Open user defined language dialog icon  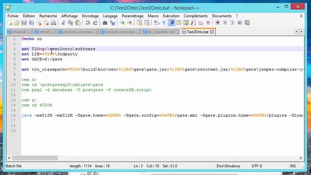click(179, 23)
